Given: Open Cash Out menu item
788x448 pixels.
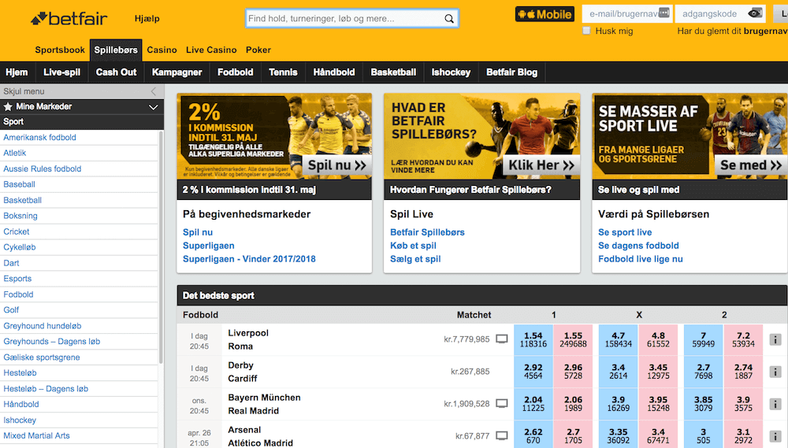Looking at the screenshot, I should pos(116,72).
